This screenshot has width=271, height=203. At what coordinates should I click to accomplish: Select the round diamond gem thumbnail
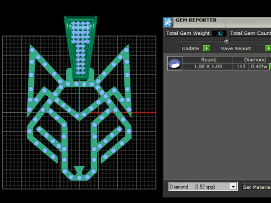pyautogui.click(x=174, y=63)
